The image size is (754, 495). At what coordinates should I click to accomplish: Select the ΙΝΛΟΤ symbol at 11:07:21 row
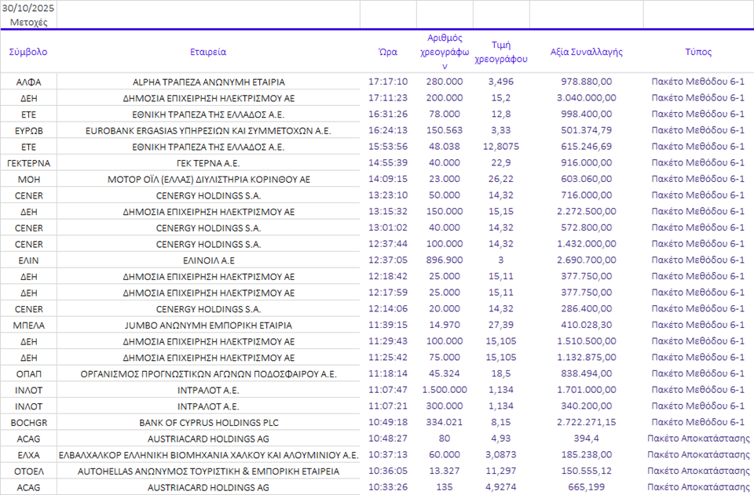(x=28, y=406)
